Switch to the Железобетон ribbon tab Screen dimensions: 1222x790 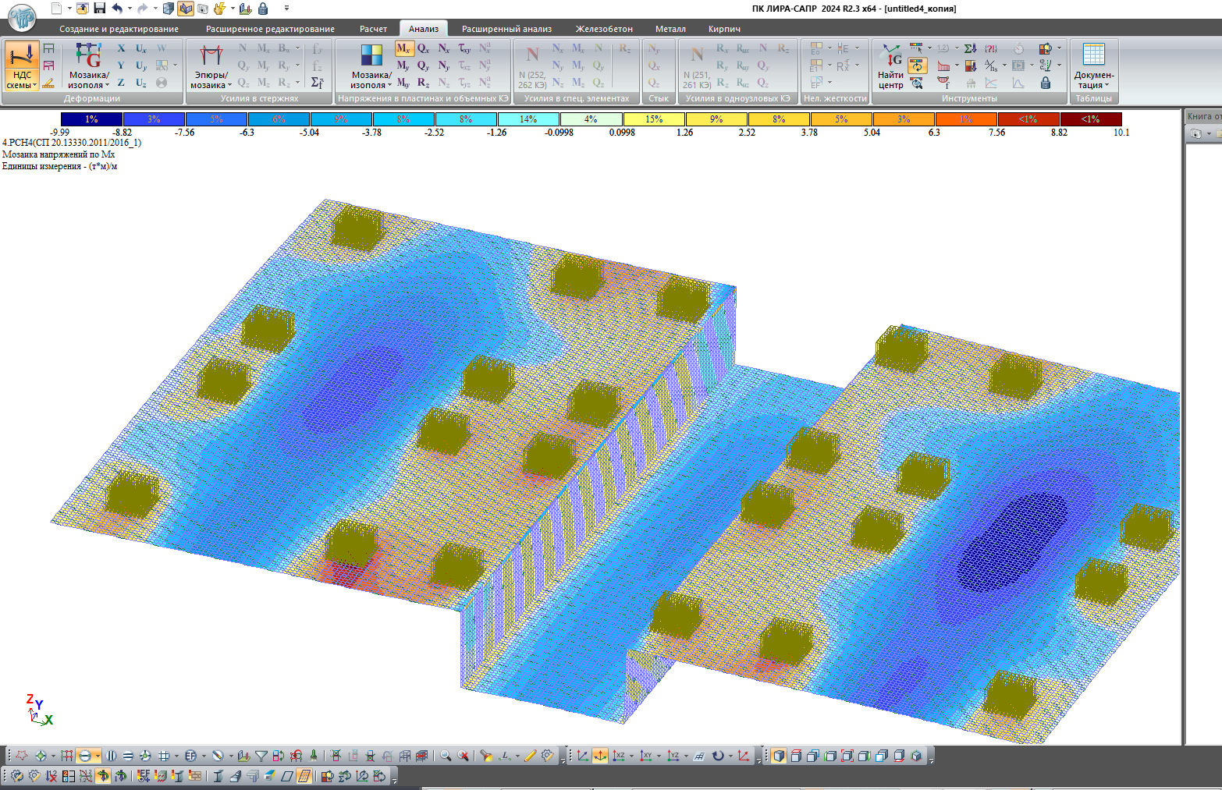click(x=604, y=29)
